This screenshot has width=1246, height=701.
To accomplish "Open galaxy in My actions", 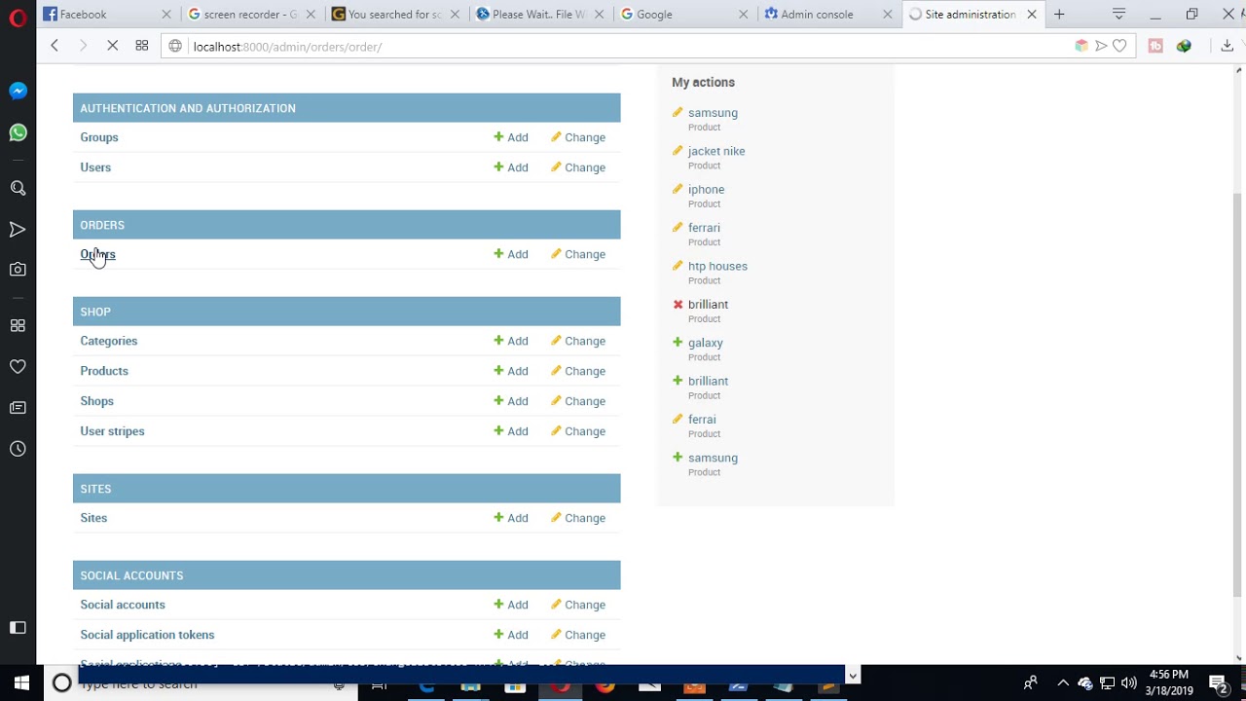I will tap(705, 343).
